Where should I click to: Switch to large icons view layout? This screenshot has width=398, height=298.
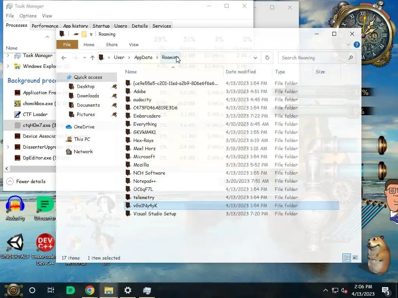[x=355, y=258]
